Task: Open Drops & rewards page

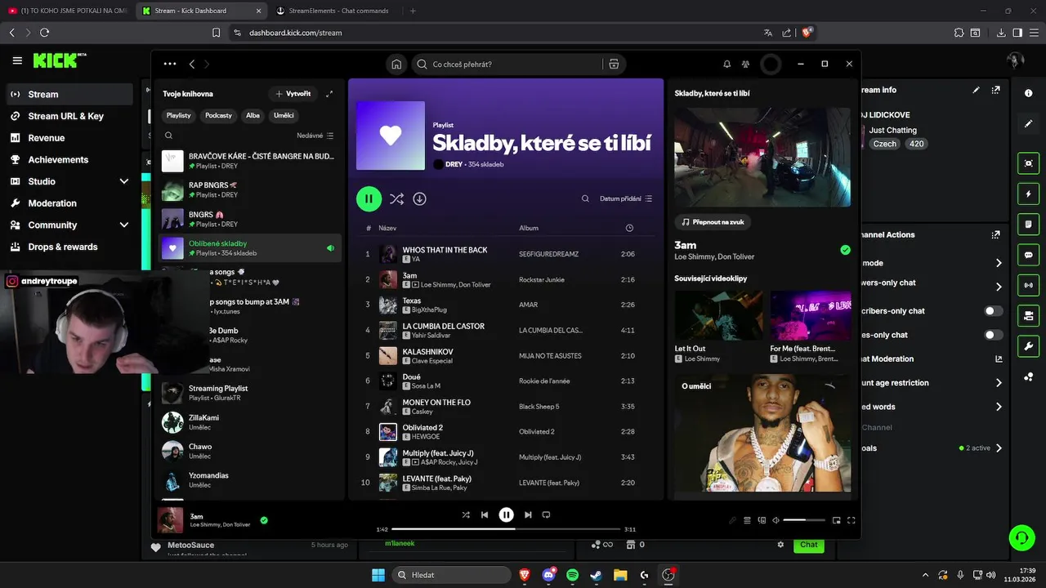Action: point(69,247)
